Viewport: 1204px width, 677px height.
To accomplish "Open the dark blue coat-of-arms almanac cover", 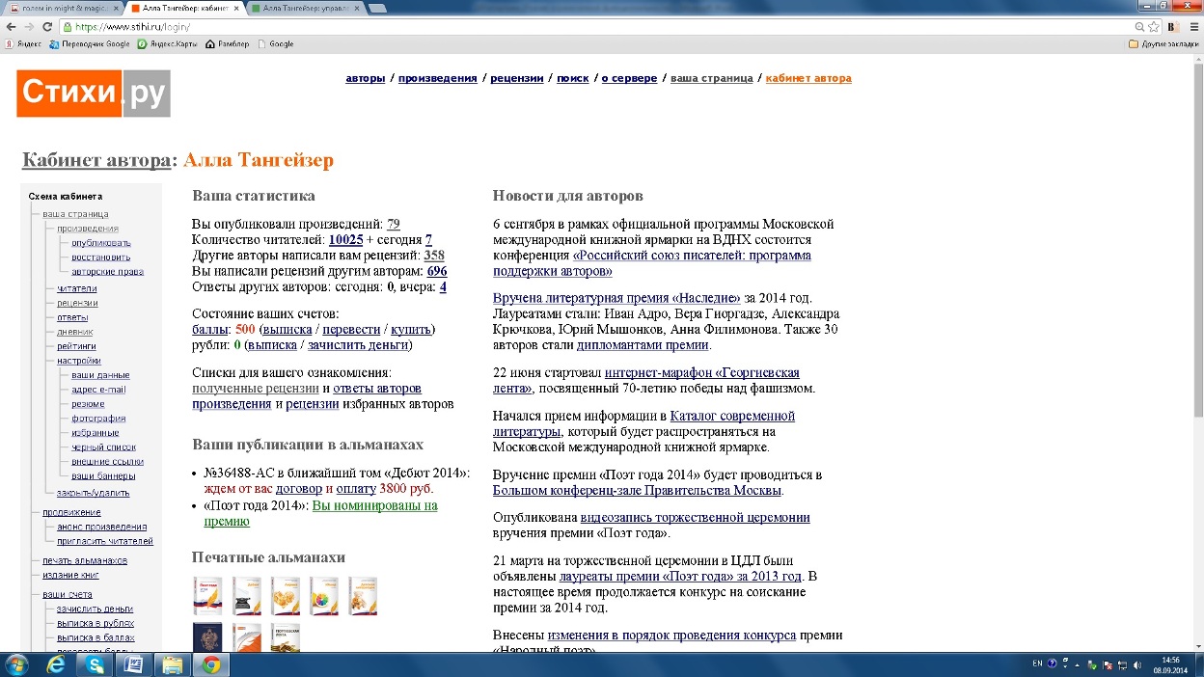I will pos(207,636).
